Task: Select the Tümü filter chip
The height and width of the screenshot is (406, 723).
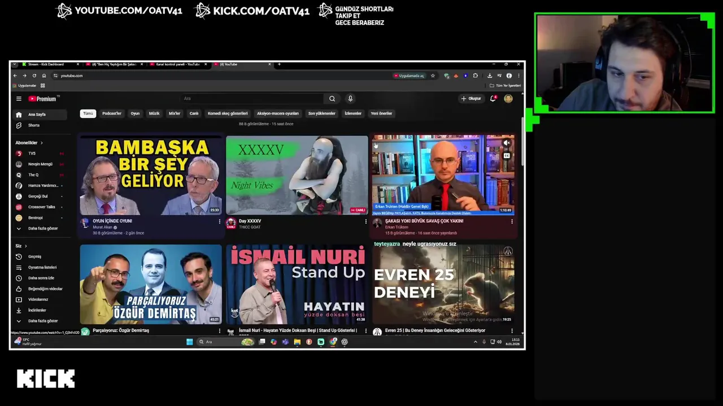Action: [x=88, y=113]
